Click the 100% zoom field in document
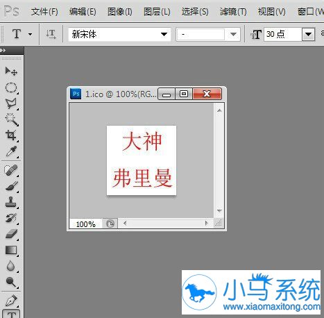This screenshot has height=318, width=324. (85, 224)
